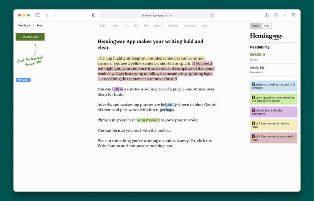
Task: Format the selection as H1 heading
Action: pyautogui.click(x=126, y=26)
